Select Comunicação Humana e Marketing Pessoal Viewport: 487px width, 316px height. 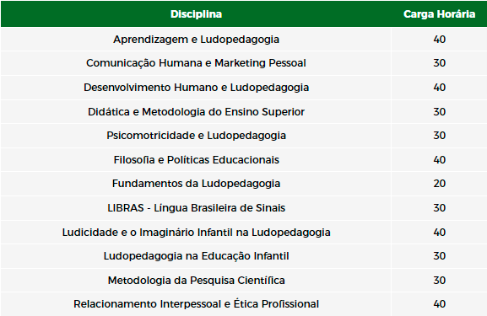pos(196,63)
